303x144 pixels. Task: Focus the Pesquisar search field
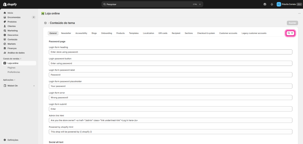click(152, 4)
